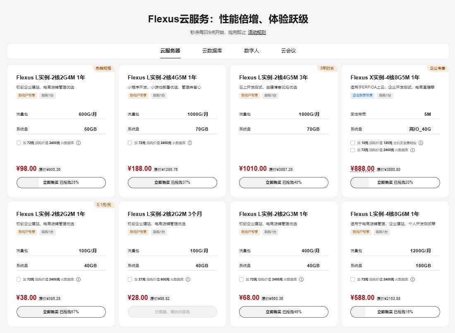Click the 固定带宽 5M value

(x=427, y=115)
